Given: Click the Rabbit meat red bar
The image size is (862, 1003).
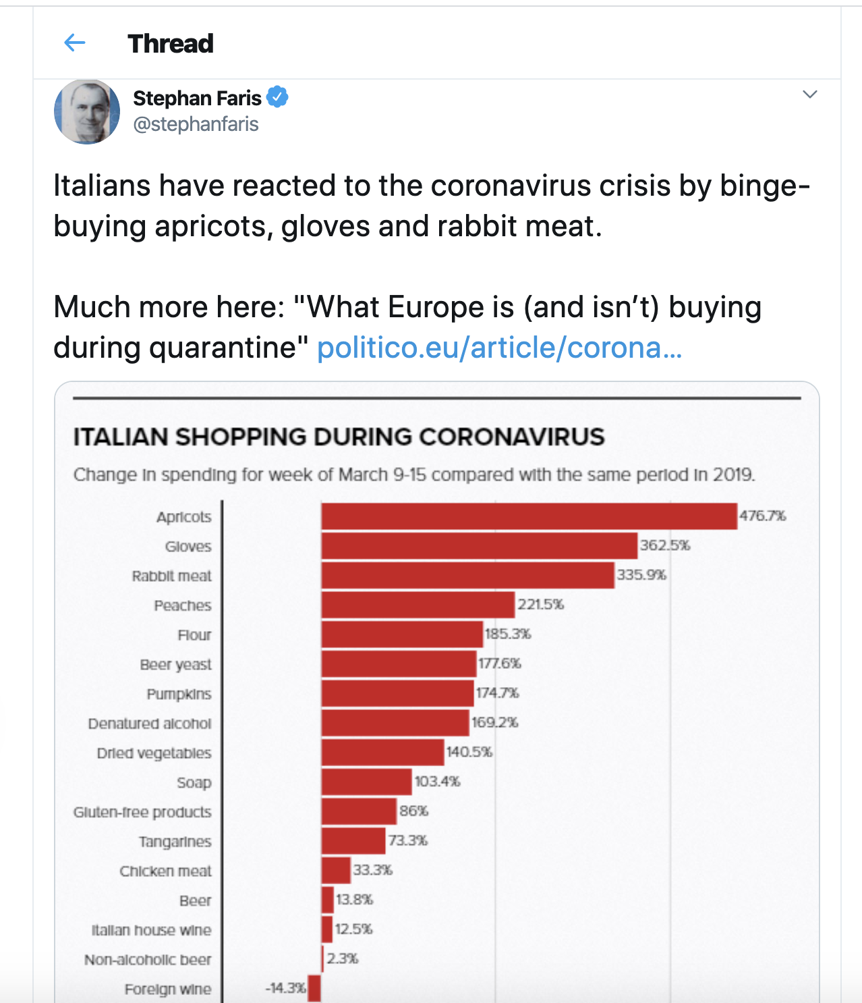Looking at the screenshot, I should (467, 575).
